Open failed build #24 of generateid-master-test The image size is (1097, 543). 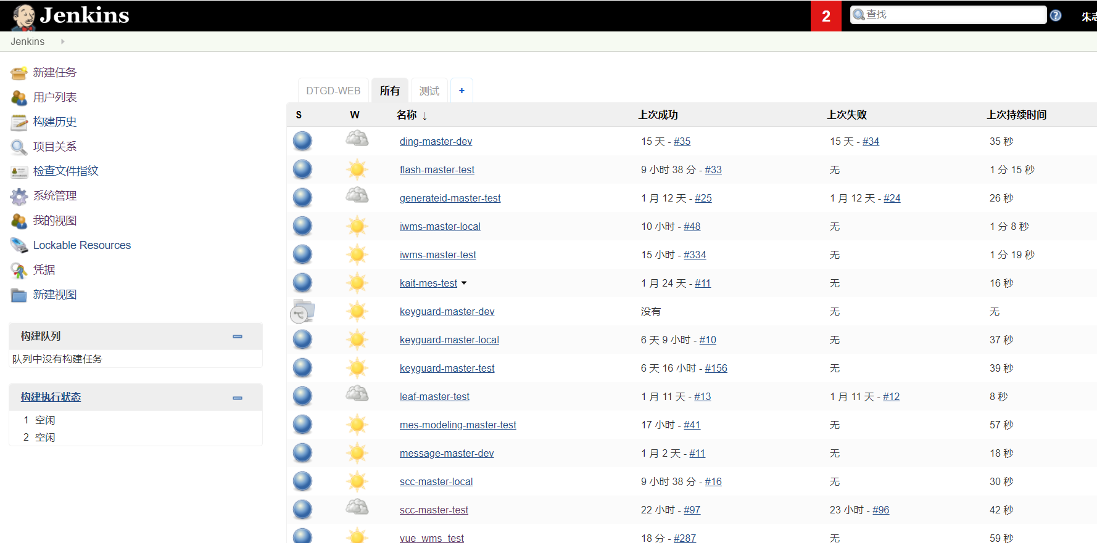point(892,198)
